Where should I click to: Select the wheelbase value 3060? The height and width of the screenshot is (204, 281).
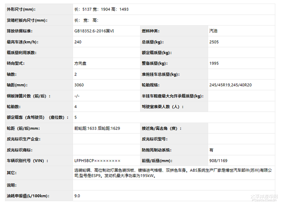79,85
